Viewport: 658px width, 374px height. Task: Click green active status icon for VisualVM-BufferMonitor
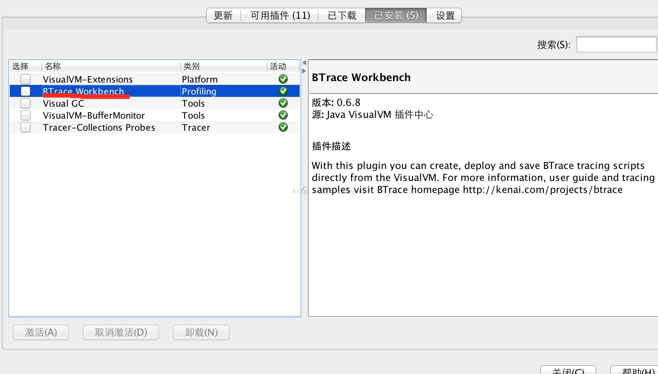283,115
